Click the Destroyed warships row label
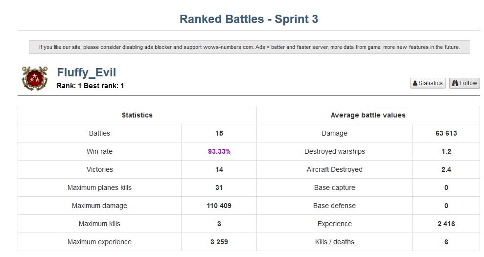The image size is (484, 257). (x=334, y=151)
